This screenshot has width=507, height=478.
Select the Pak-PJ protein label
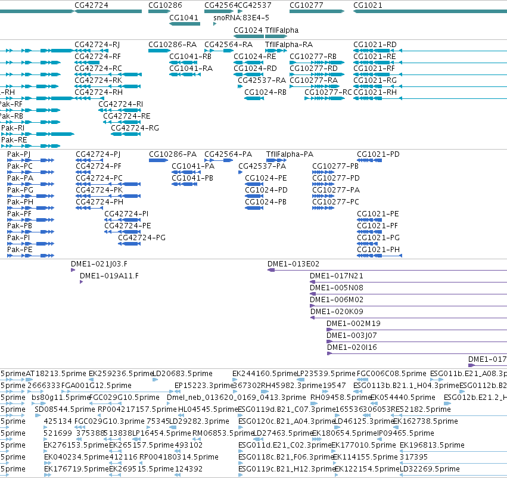[x=18, y=154]
